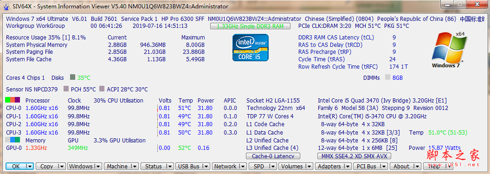The width and height of the screenshot is (490, 174).
Task: Click the DIMMs colour square beside 8GB
Action: point(387,77)
